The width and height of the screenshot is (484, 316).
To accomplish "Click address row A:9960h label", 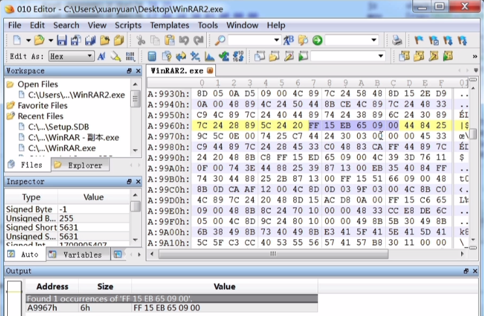I will tap(168, 126).
